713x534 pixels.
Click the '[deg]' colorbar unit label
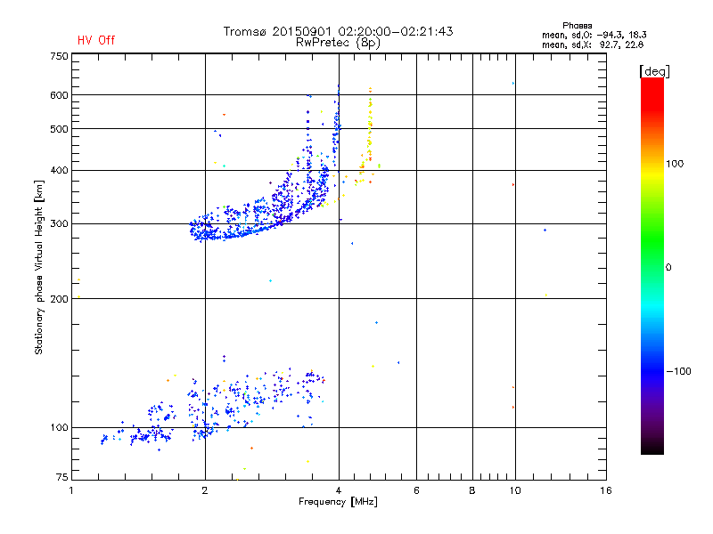(x=654, y=71)
